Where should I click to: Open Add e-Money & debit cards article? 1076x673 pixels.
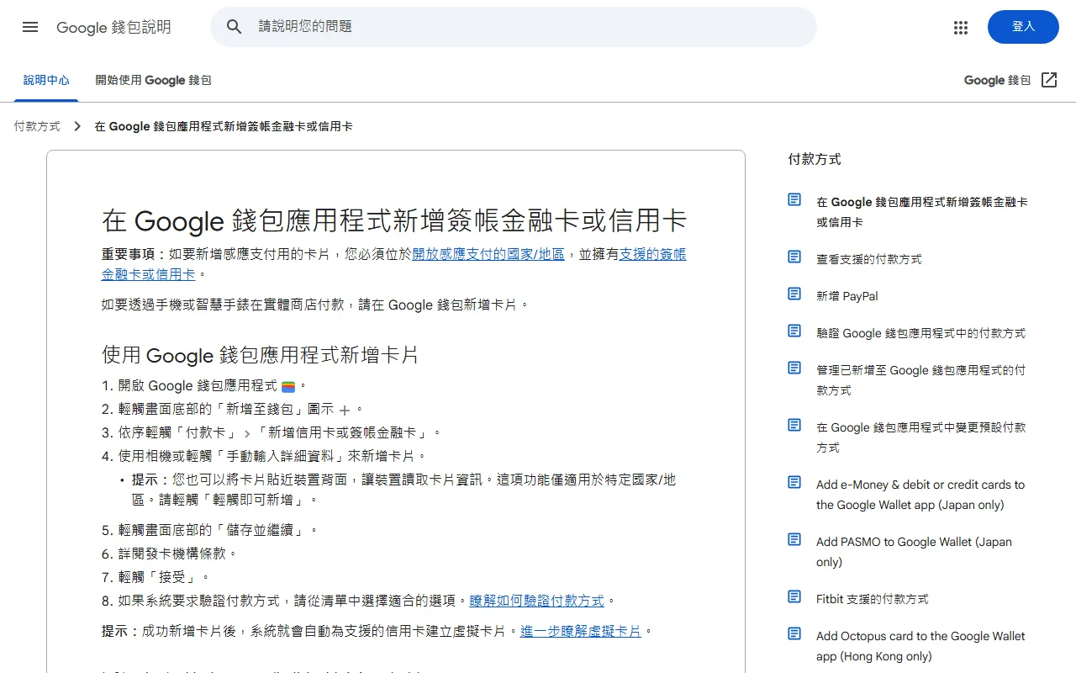(920, 495)
